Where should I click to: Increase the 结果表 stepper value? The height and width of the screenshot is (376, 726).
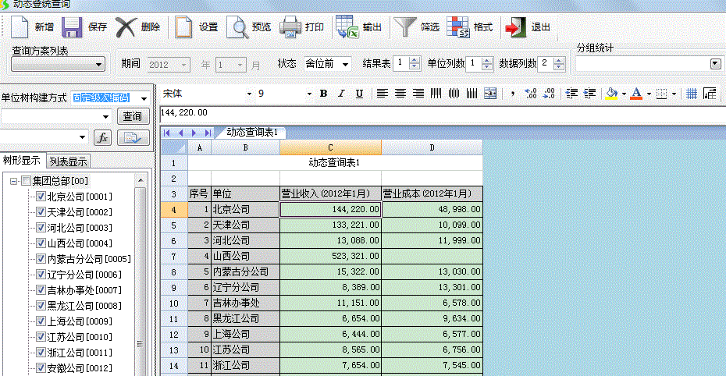pos(415,60)
